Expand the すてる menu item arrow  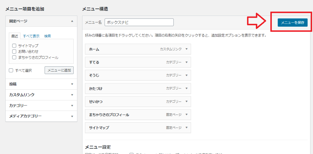click(x=186, y=62)
